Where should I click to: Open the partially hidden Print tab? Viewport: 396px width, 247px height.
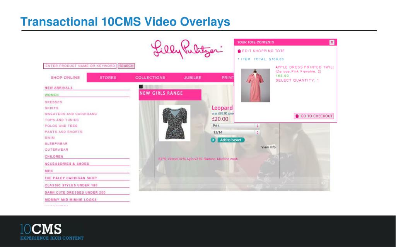point(227,78)
